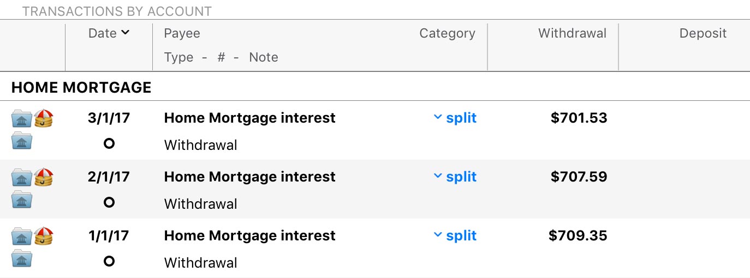This screenshot has height=278, width=750.
Task: Click the coins umbrella icon on 3/1/17 row
Action: point(43,119)
